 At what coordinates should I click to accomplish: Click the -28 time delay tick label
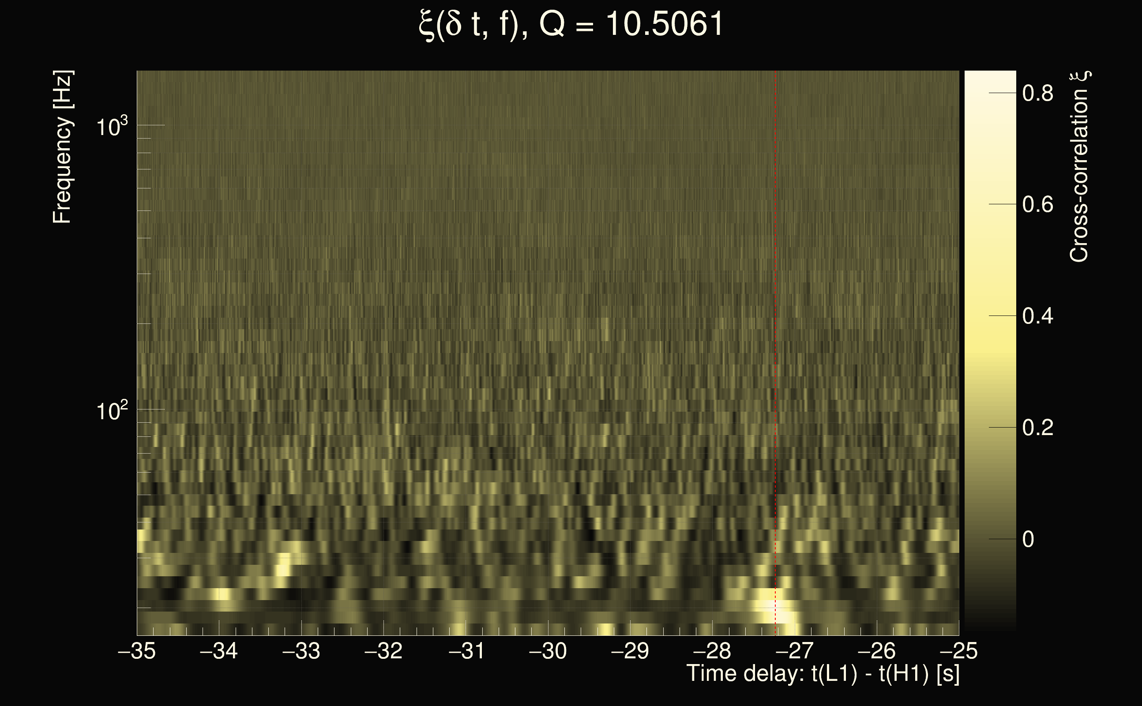click(x=712, y=651)
